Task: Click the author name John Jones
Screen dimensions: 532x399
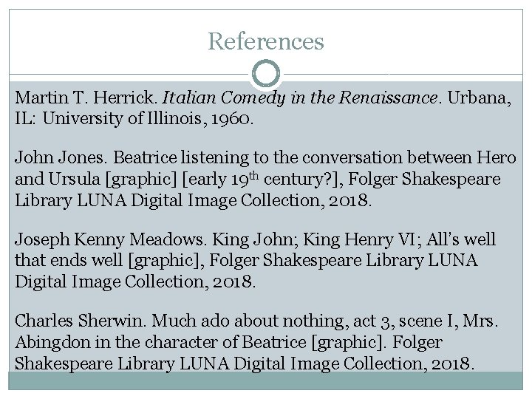Action: 50,159
